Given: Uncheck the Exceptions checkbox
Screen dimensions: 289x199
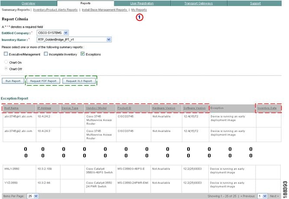Looking at the screenshot, I should coord(83,54).
